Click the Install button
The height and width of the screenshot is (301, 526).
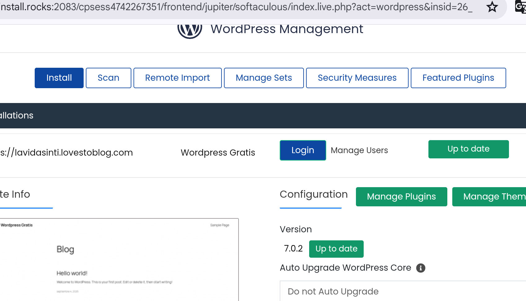pyautogui.click(x=59, y=78)
